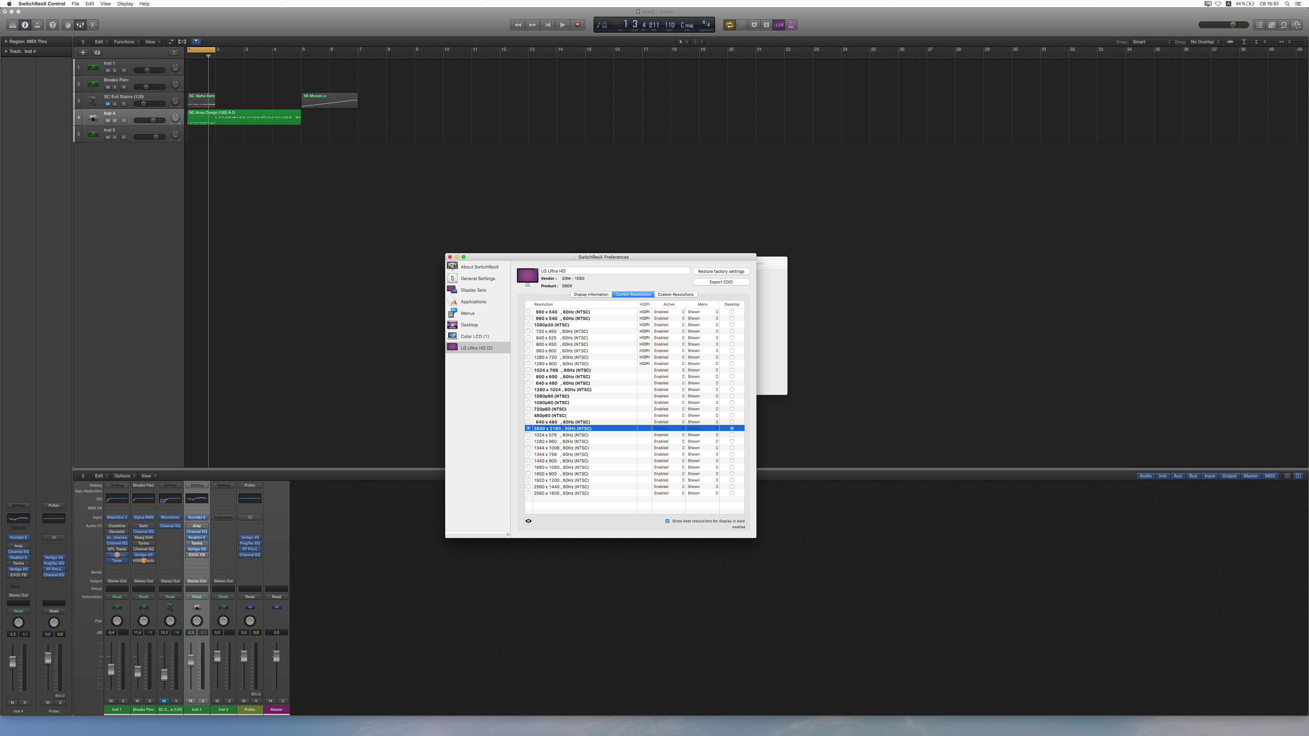Select General Settings in SwitchResX sidebar
The width and height of the screenshot is (1309, 736).
(x=478, y=278)
